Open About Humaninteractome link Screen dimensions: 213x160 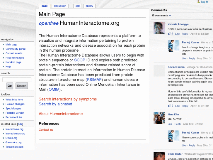click(x=61, y=114)
